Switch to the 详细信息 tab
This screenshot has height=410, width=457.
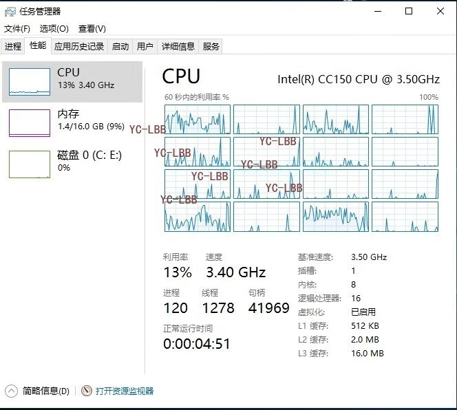point(178,47)
